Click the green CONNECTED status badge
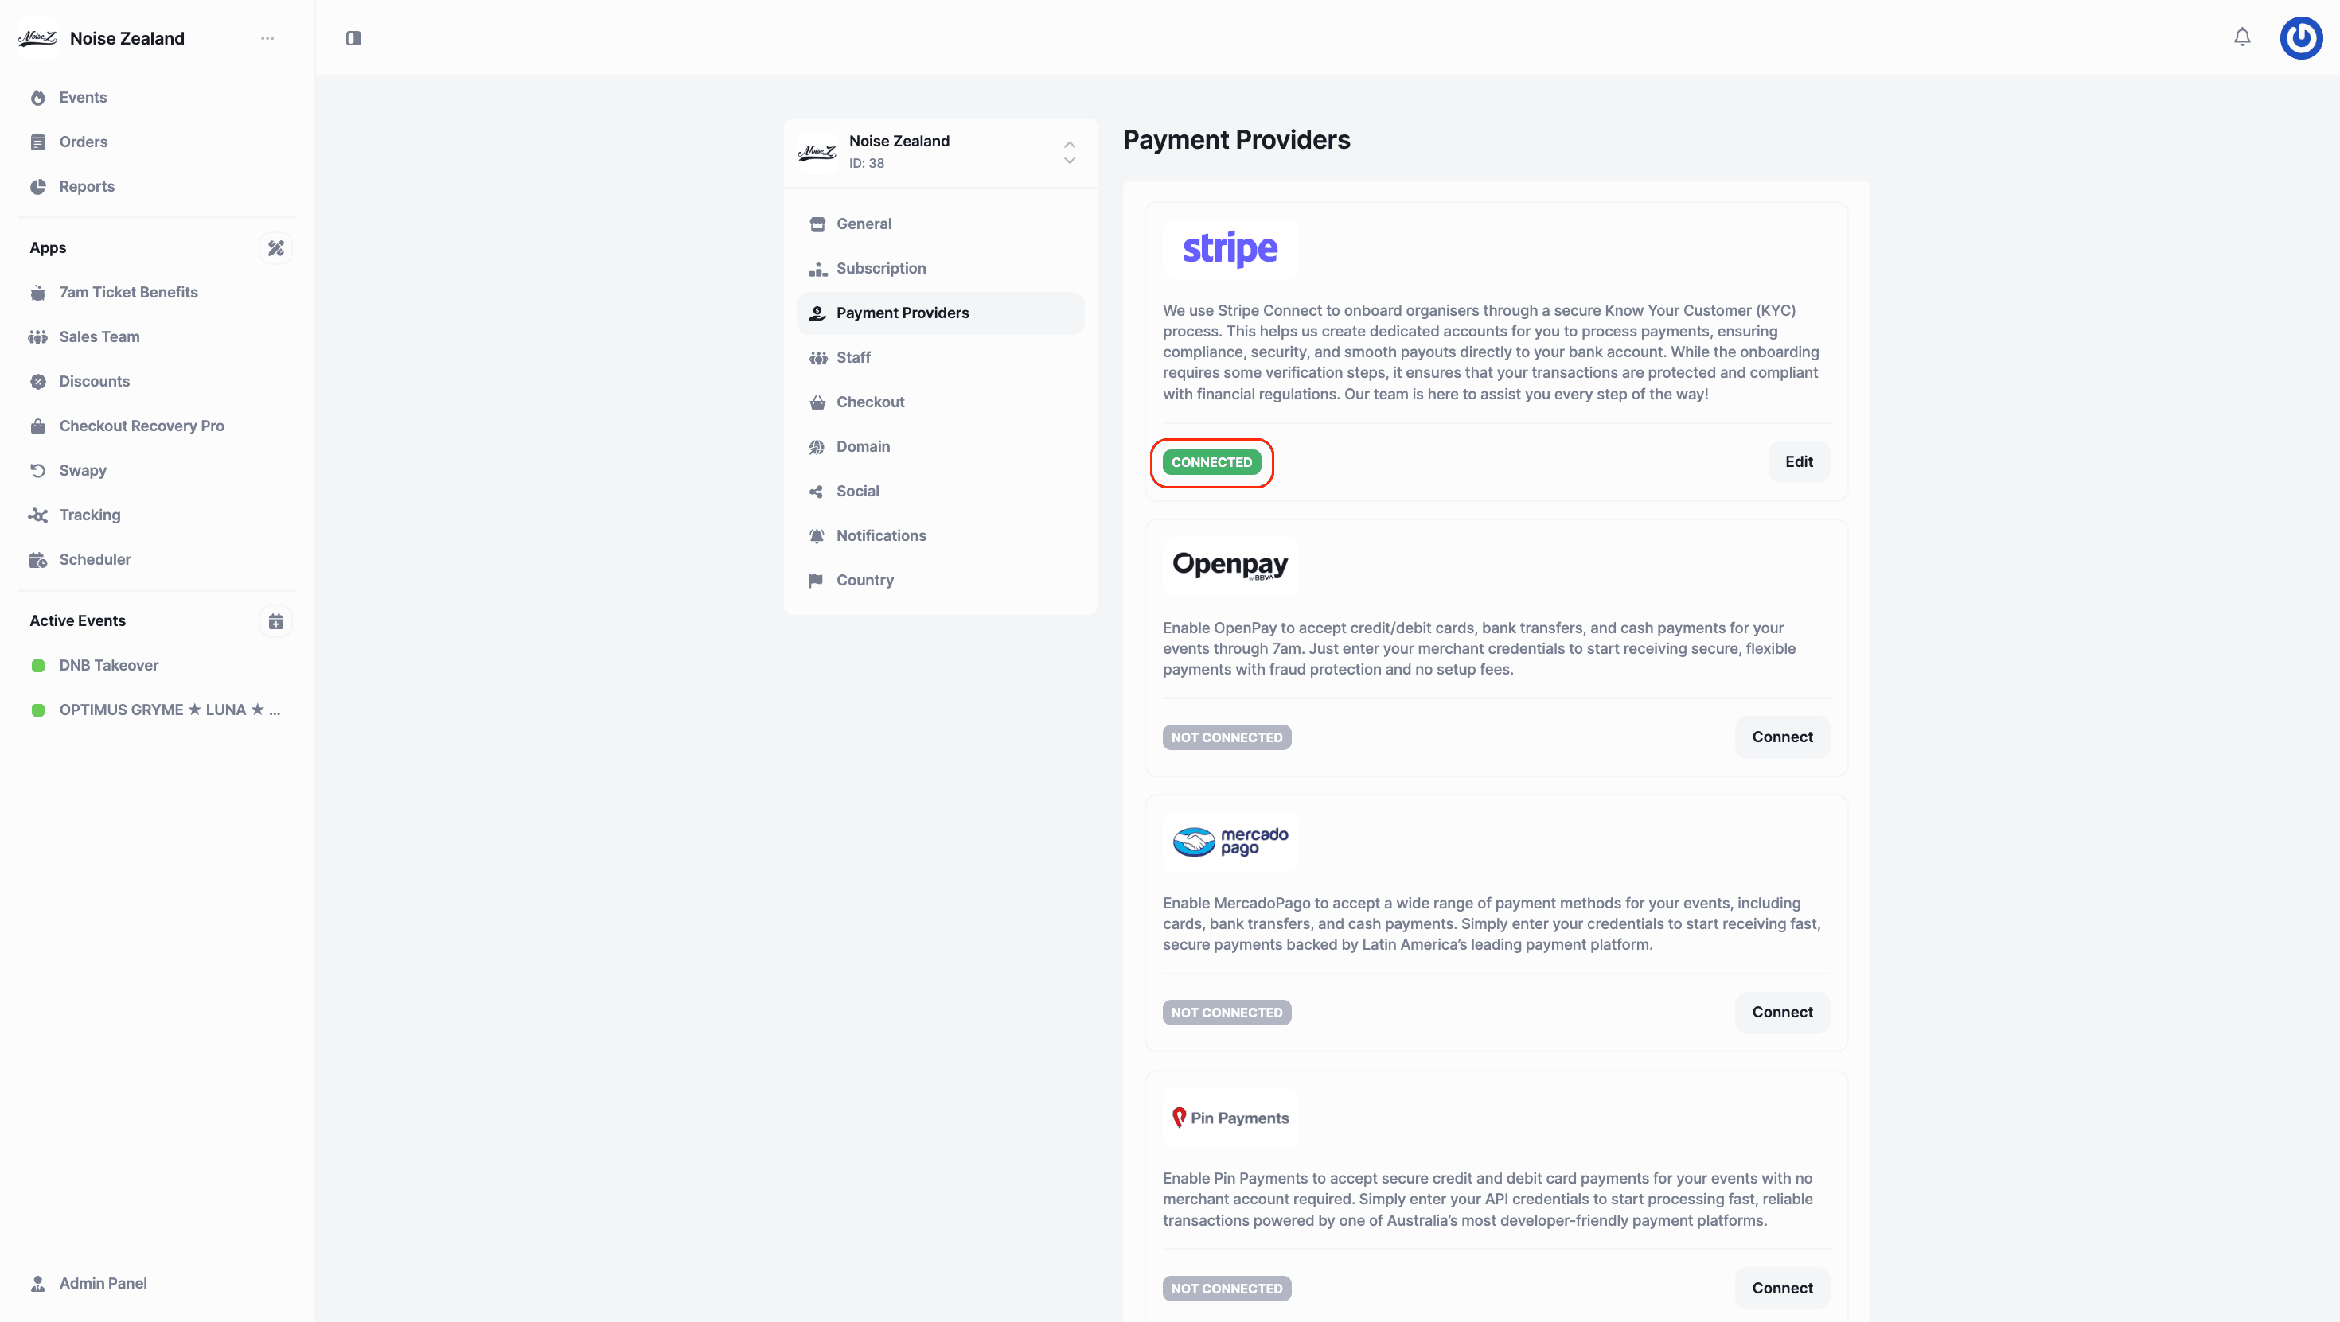Screen dimensions: 2340x1322 pyautogui.click(x=1211, y=463)
